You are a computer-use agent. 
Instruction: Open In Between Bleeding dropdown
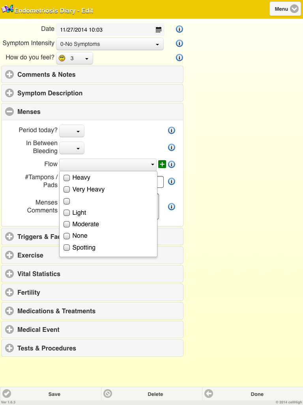[x=72, y=148]
